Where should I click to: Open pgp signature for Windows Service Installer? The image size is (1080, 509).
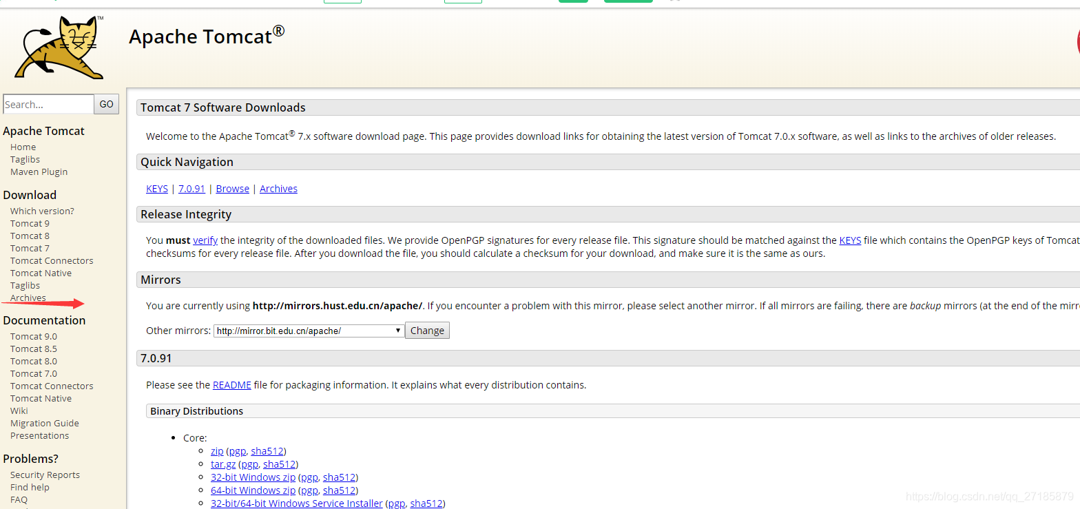click(397, 503)
